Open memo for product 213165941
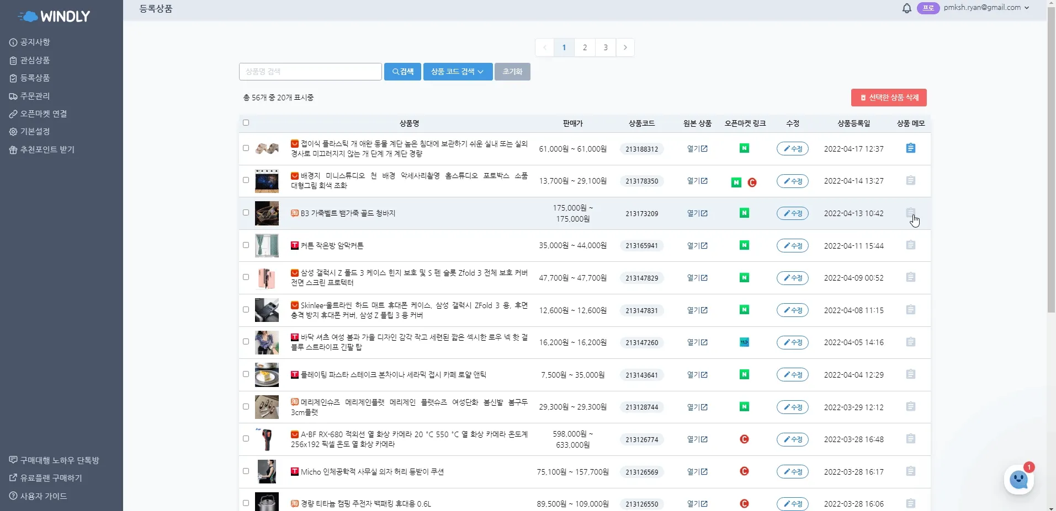1056x511 pixels. pyautogui.click(x=911, y=245)
